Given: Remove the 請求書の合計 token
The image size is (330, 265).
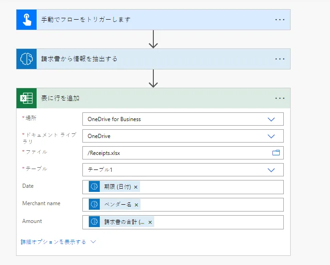Looking at the screenshot, I should (150, 222).
